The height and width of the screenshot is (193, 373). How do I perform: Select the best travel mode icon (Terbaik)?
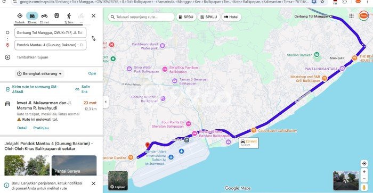click(20, 16)
